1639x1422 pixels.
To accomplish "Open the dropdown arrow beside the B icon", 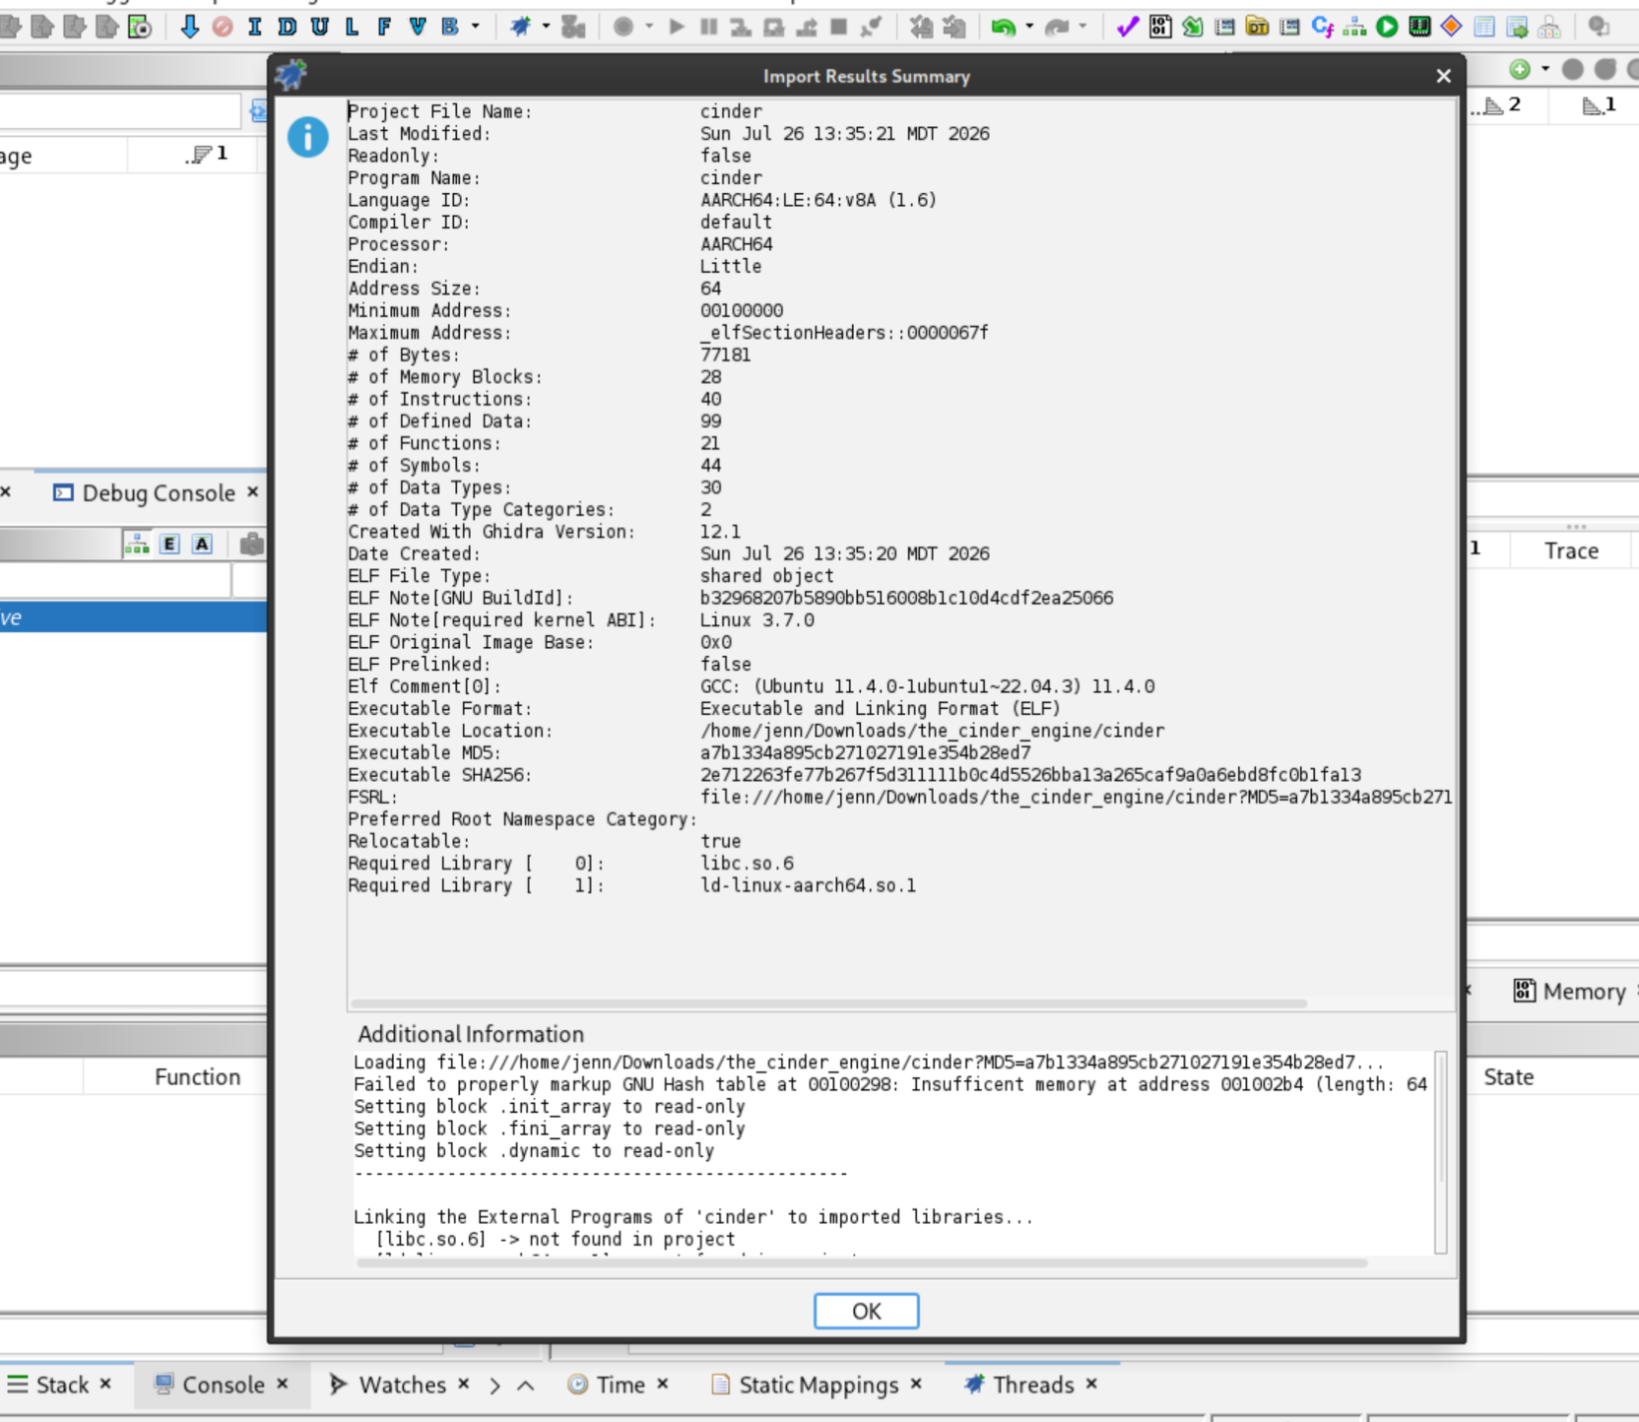I will (475, 27).
